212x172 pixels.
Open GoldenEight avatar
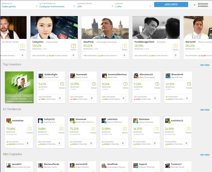click(x=41, y=76)
